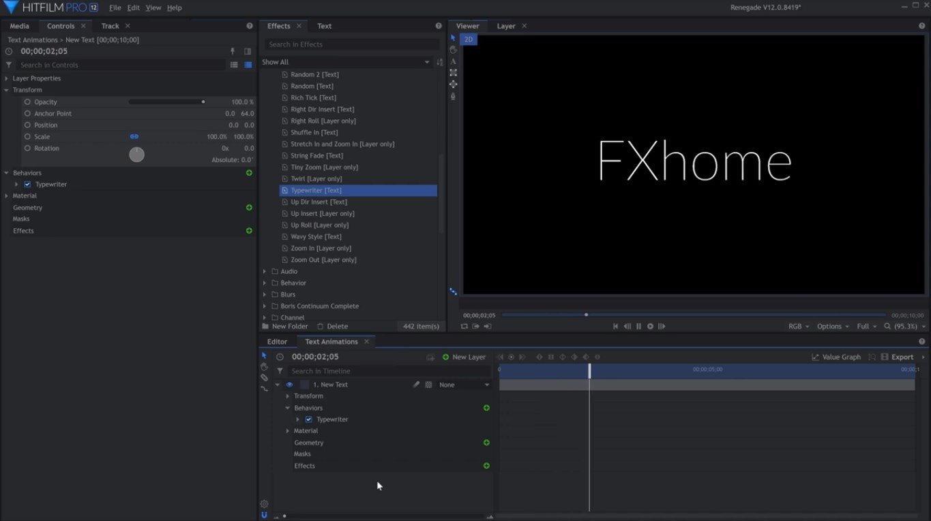The height and width of the screenshot is (521, 931).
Task: Adjust the Opacity slider
Action: (167, 102)
